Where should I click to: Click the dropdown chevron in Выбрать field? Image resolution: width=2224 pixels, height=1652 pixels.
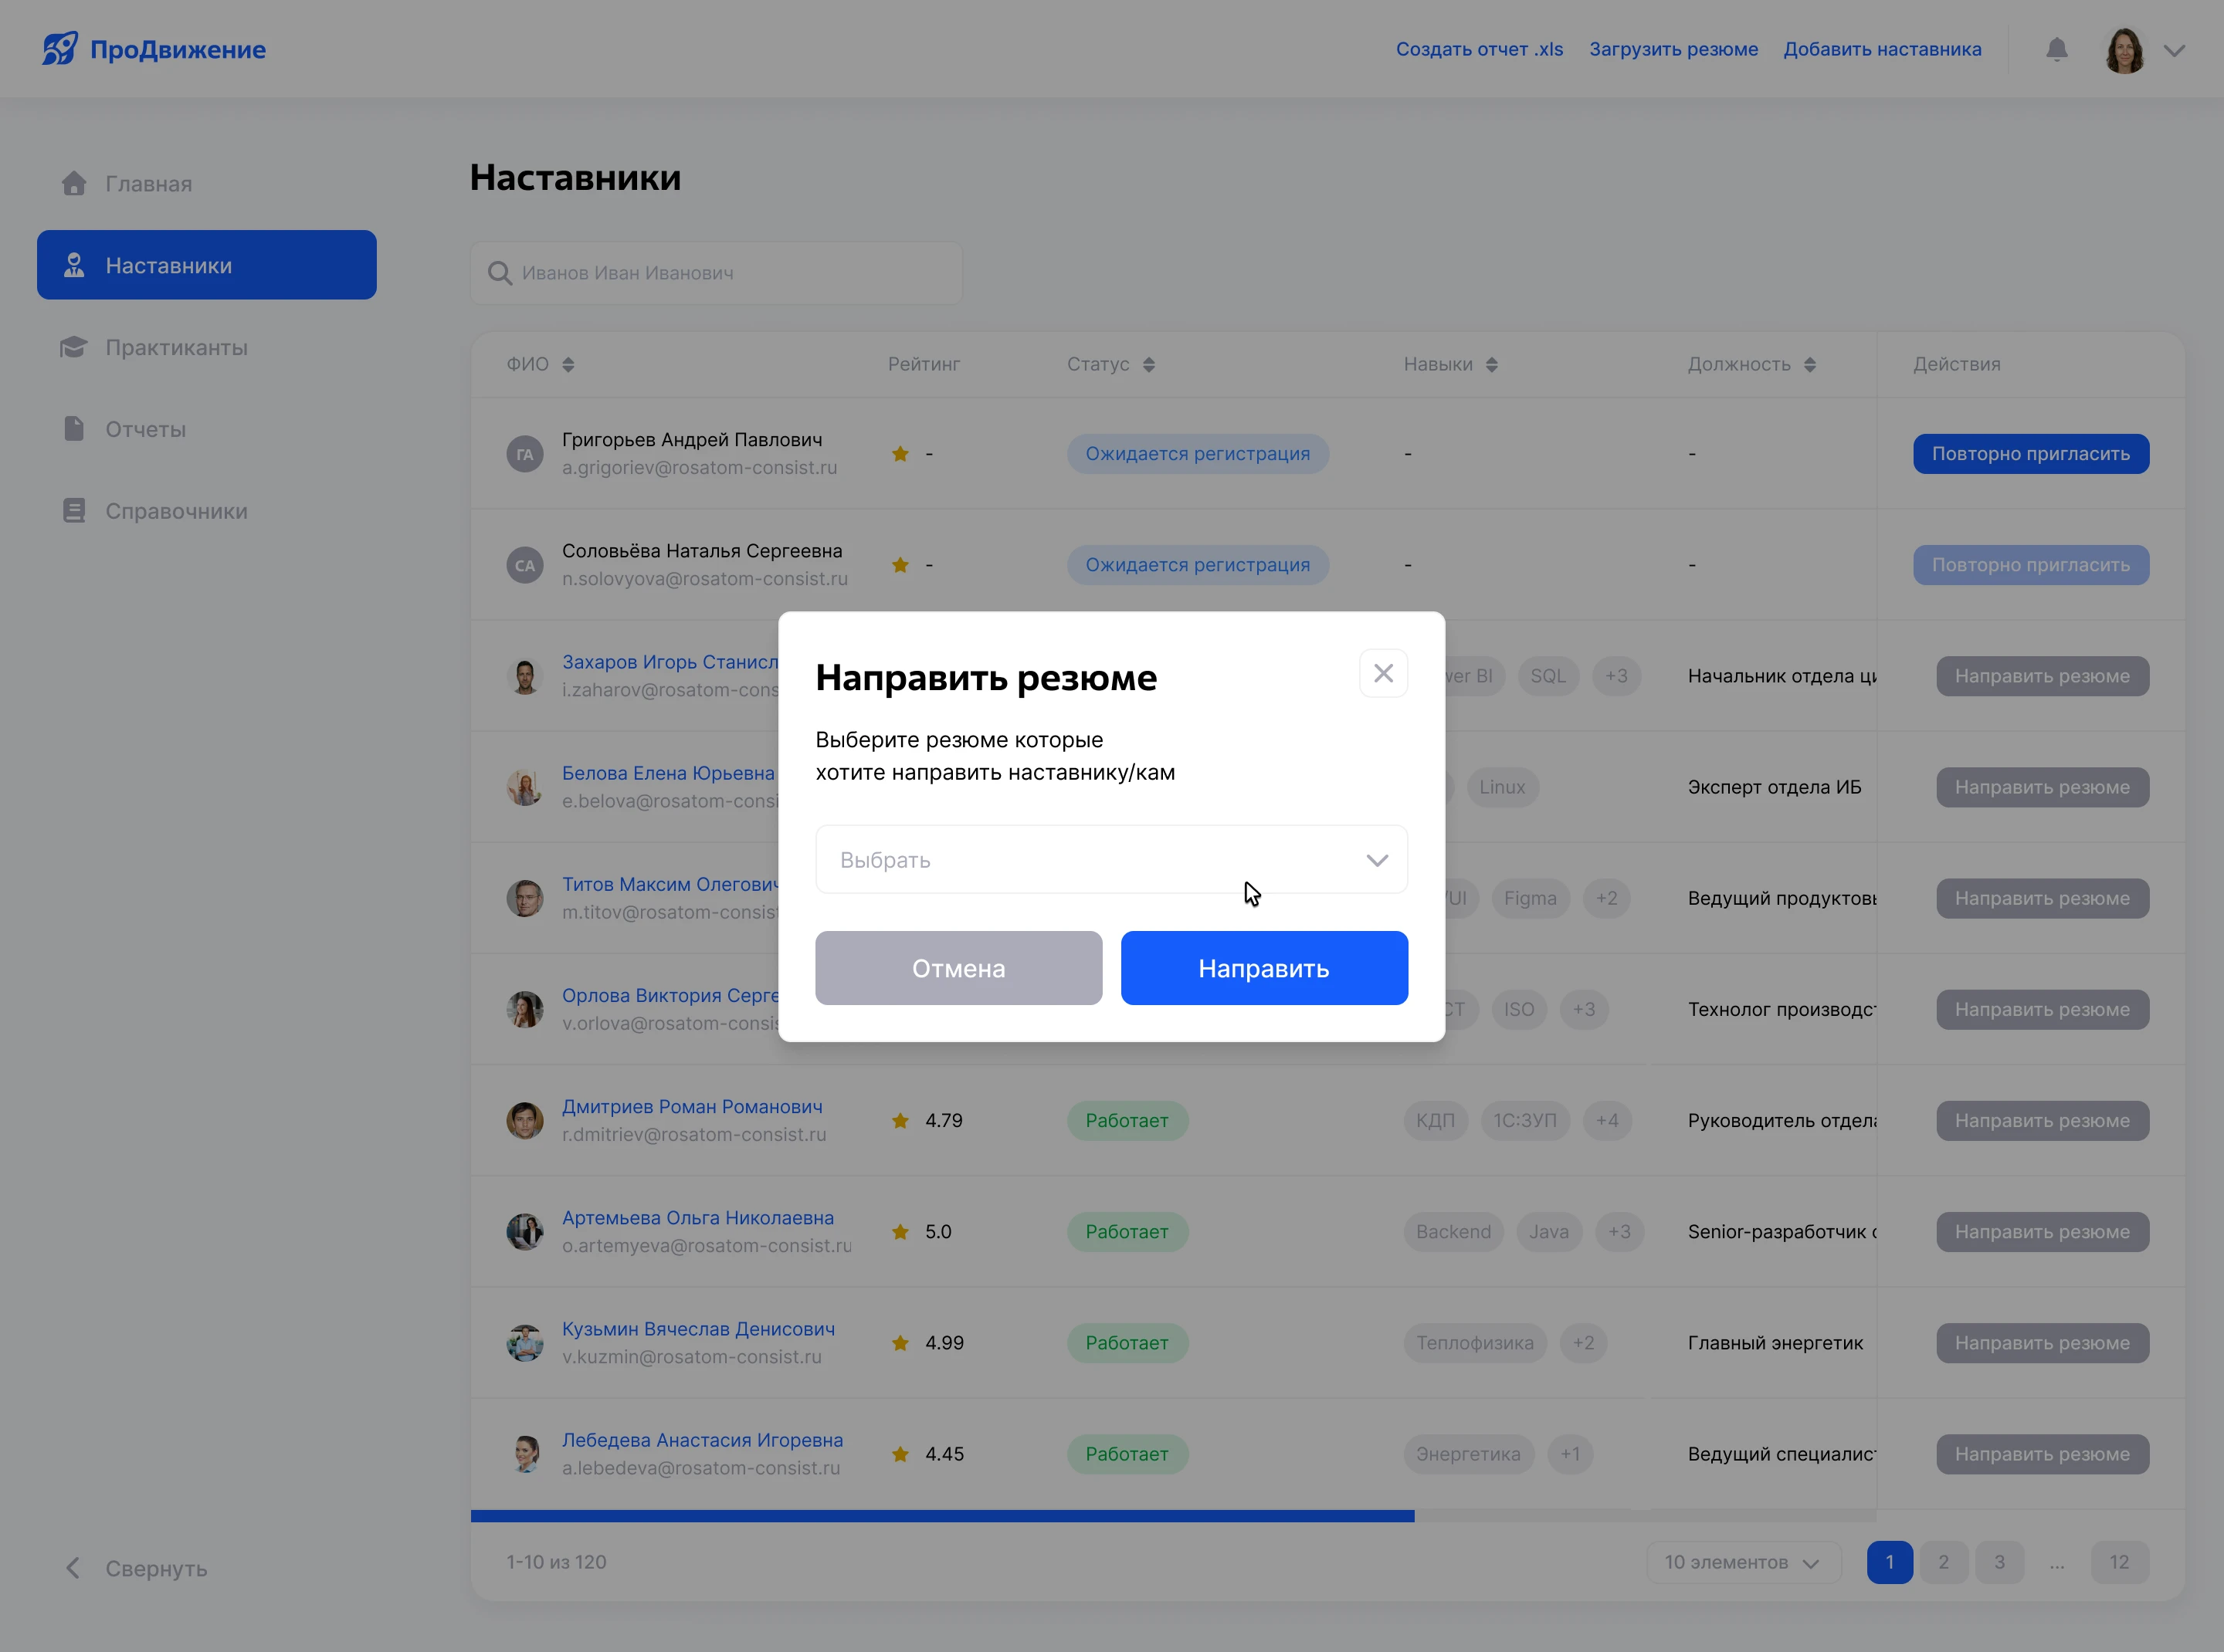point(1378,860)
